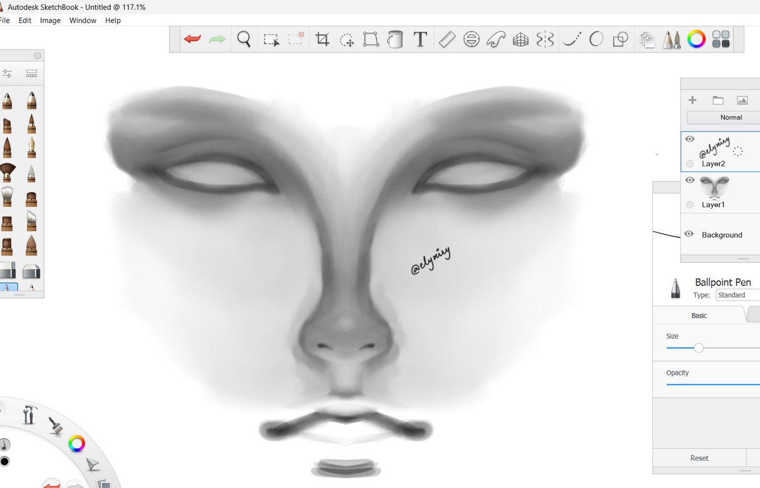This screenshot has height=488, width=760.
Task: Open Layer2 marking menu dotted circle
Action: (737, 151)
